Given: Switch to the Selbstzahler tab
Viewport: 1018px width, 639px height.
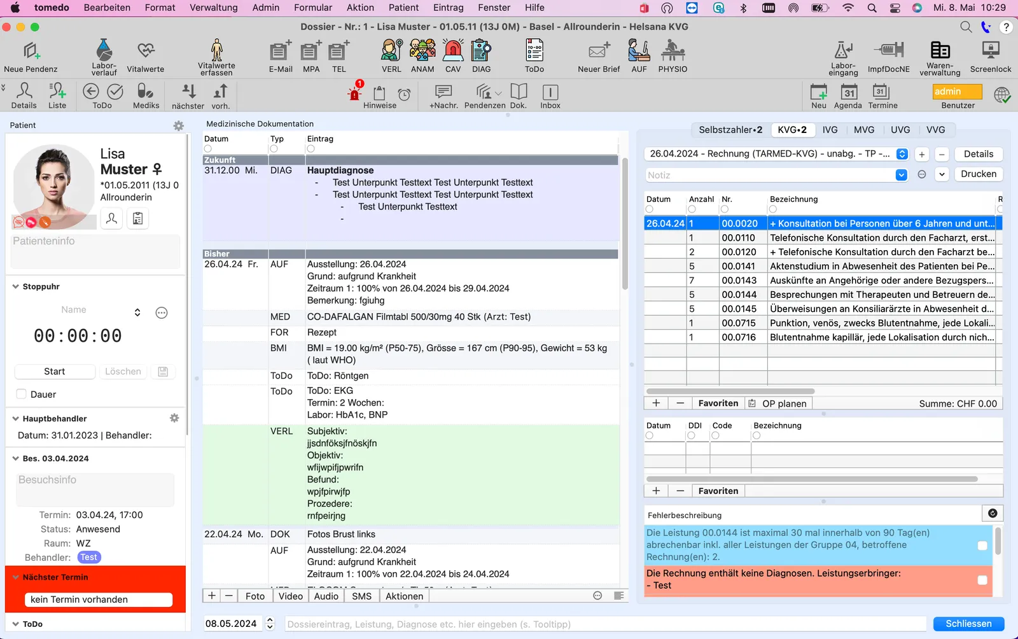Looking at the screenshot, I should point(730,130).
